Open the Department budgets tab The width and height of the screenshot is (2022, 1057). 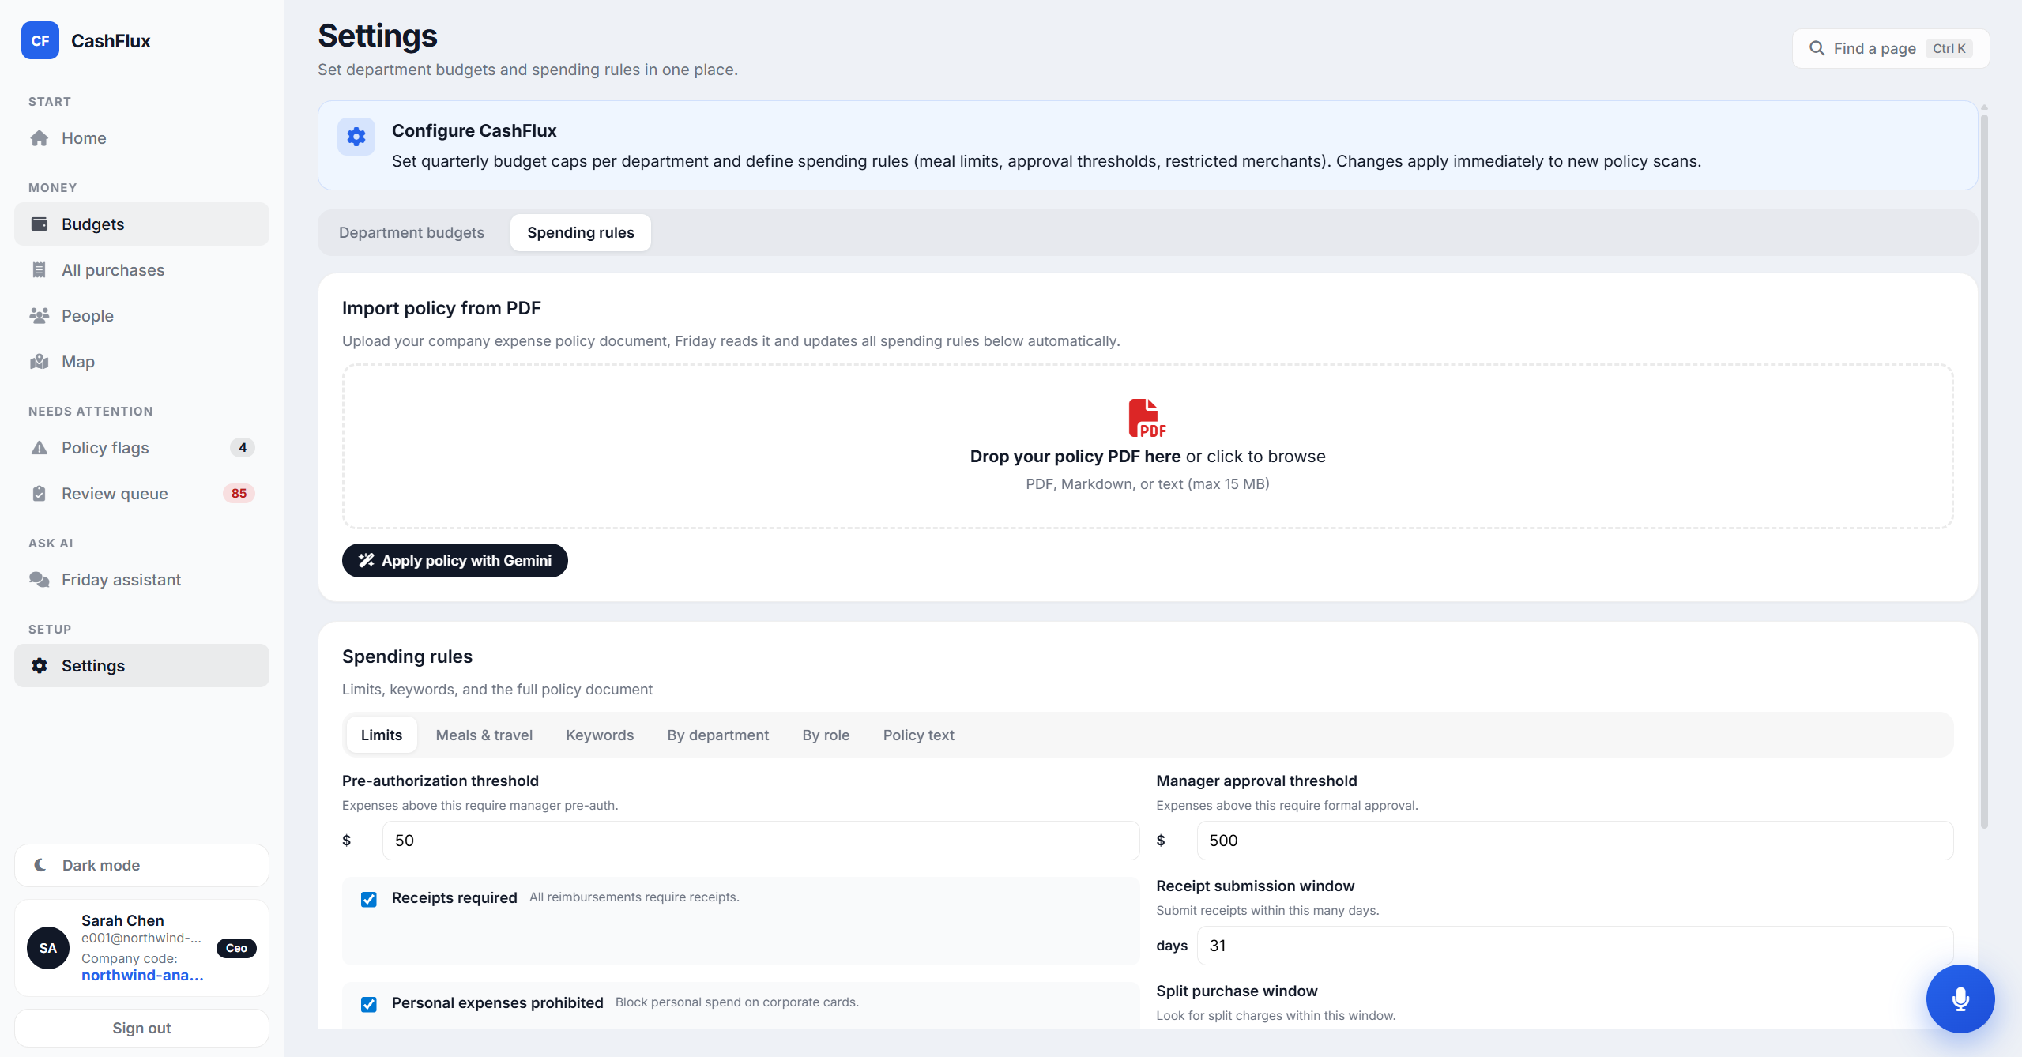[x=412, y=232]
